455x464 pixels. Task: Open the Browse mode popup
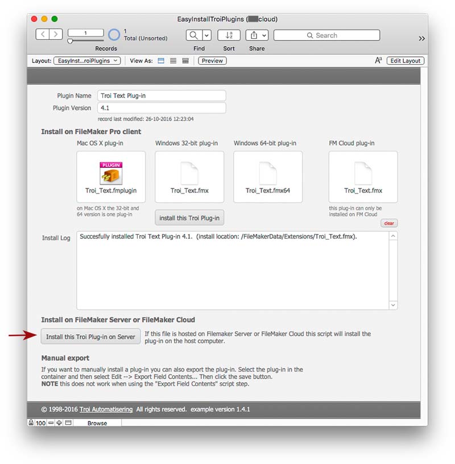[97, 423]
